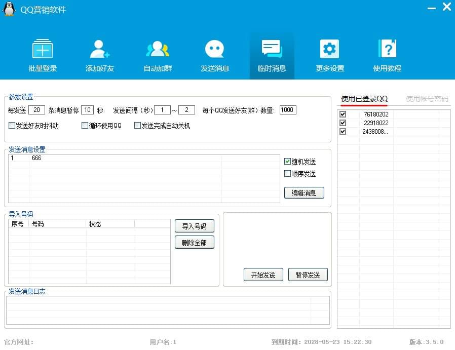Click the 导入号码 button

(195, 226)
